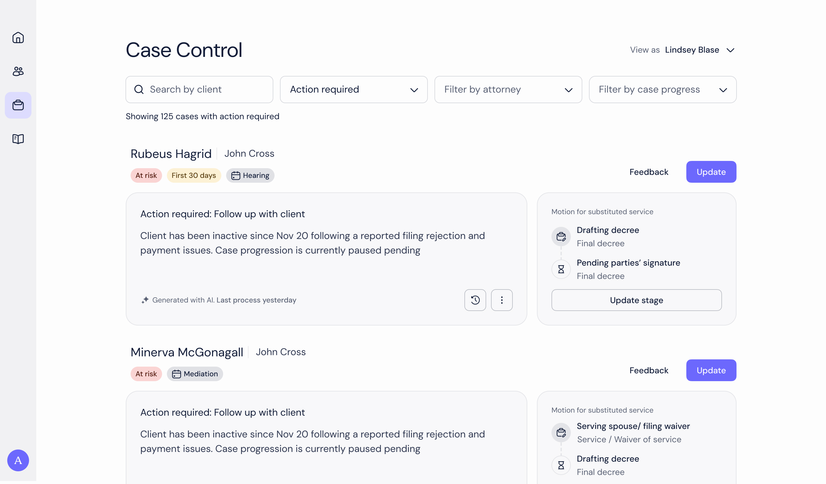826x484 pixels.
Task: Click the Serving spouse/ filing waiver stage icon
Action: [x=561, y=433]
